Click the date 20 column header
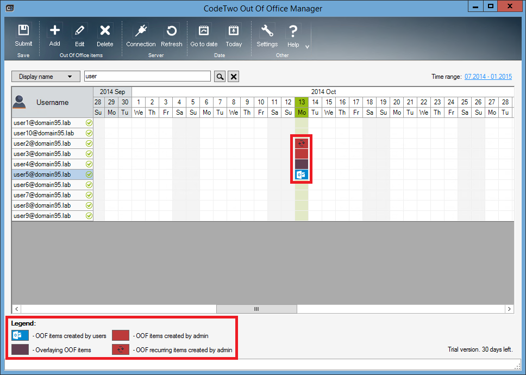This screenshot has width=526, height=375. 397,102
